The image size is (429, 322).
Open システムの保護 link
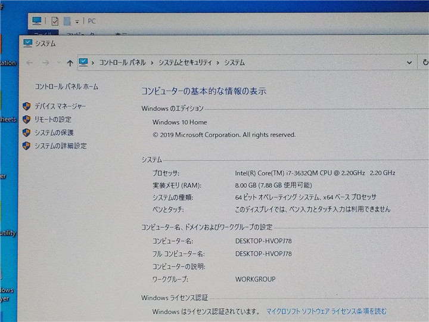tap(54, 132)
